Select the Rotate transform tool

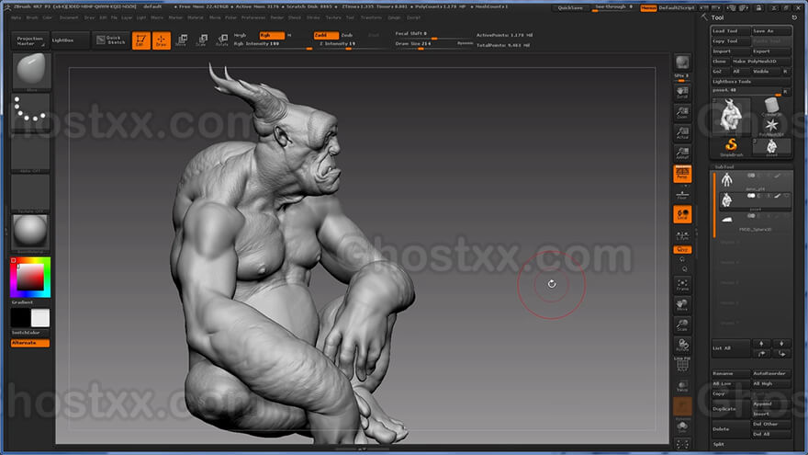click(x=222, y=40)
